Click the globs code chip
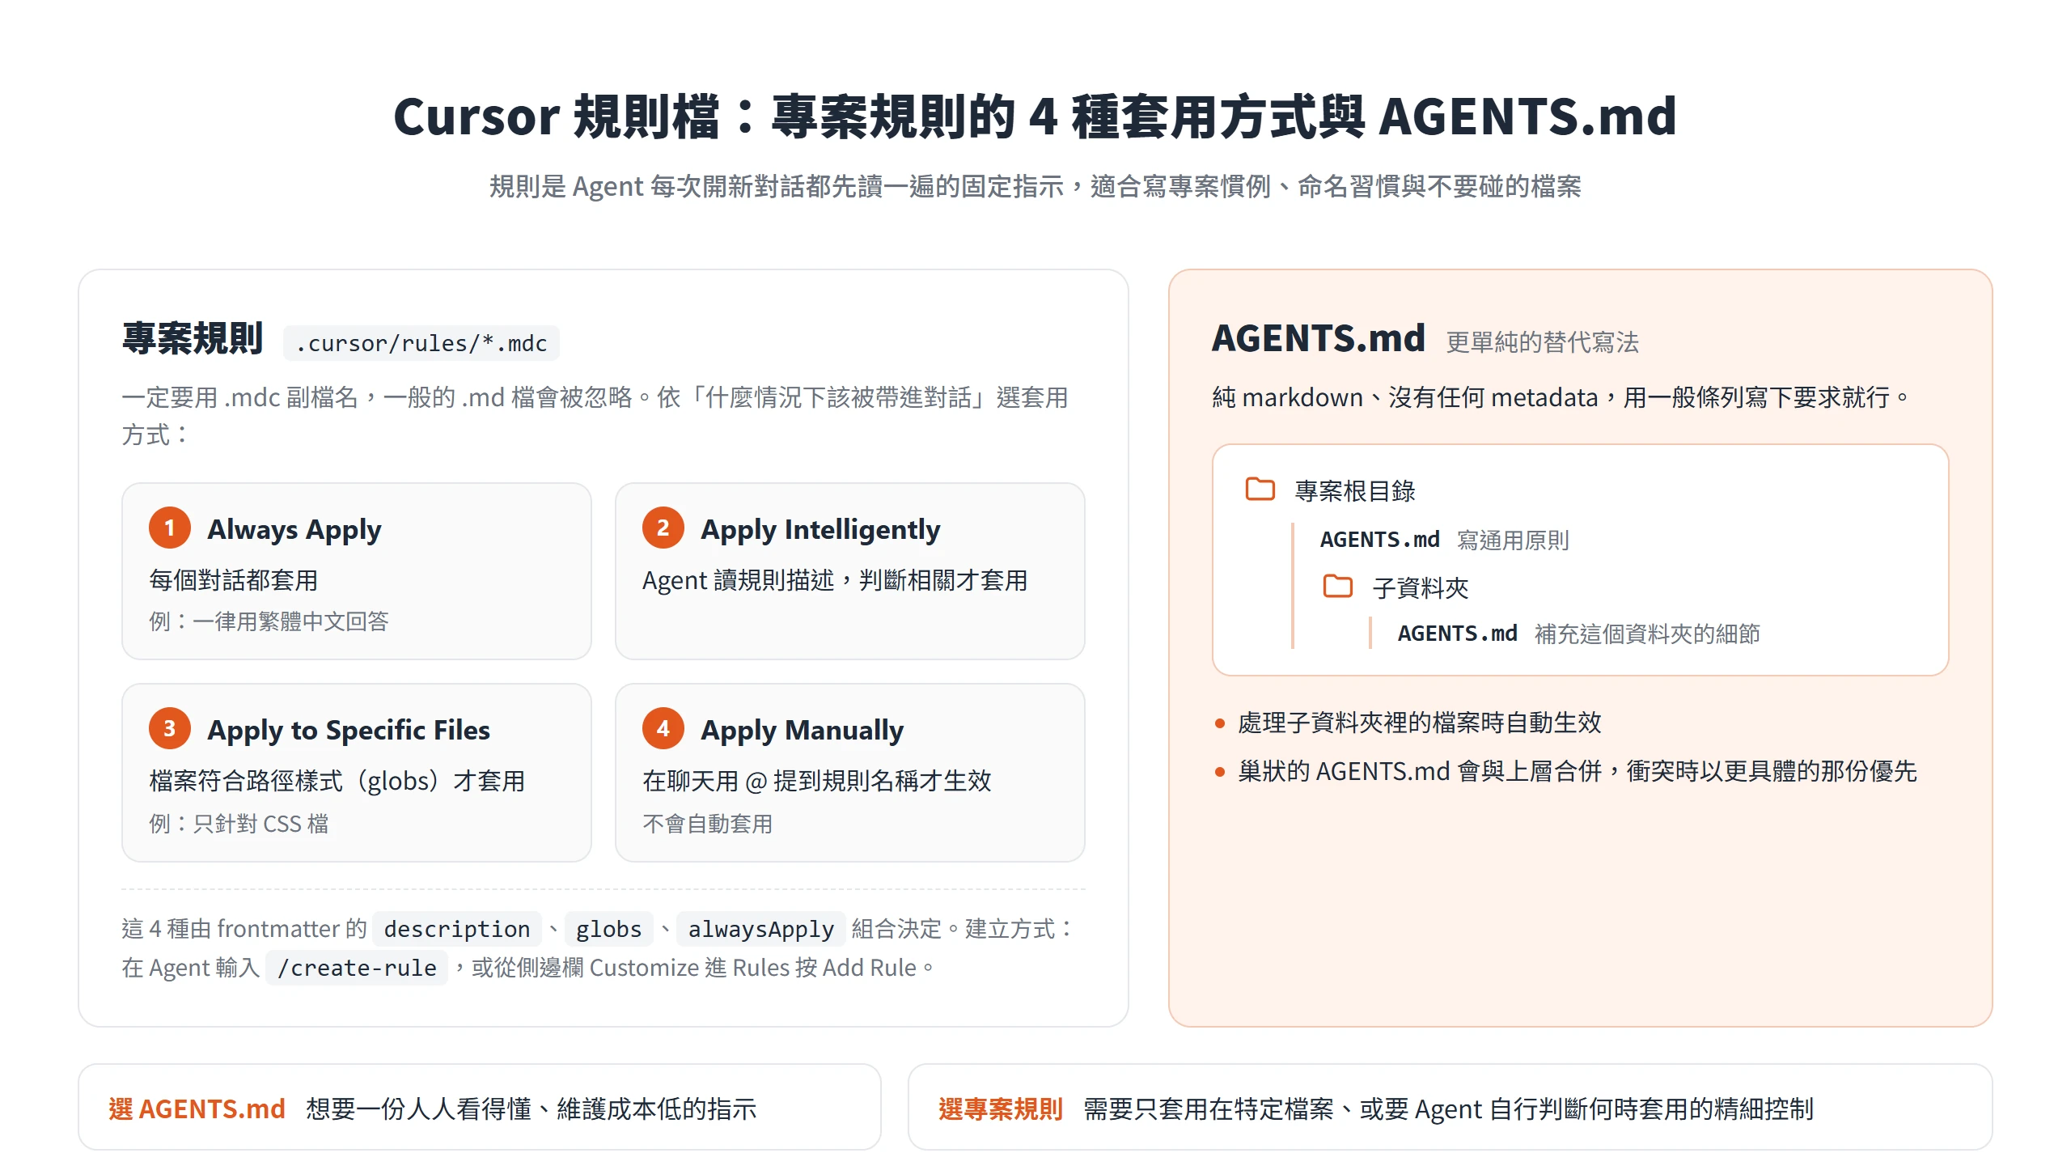This screenshot has height=1170, width=2071. (x=608, y=929)
